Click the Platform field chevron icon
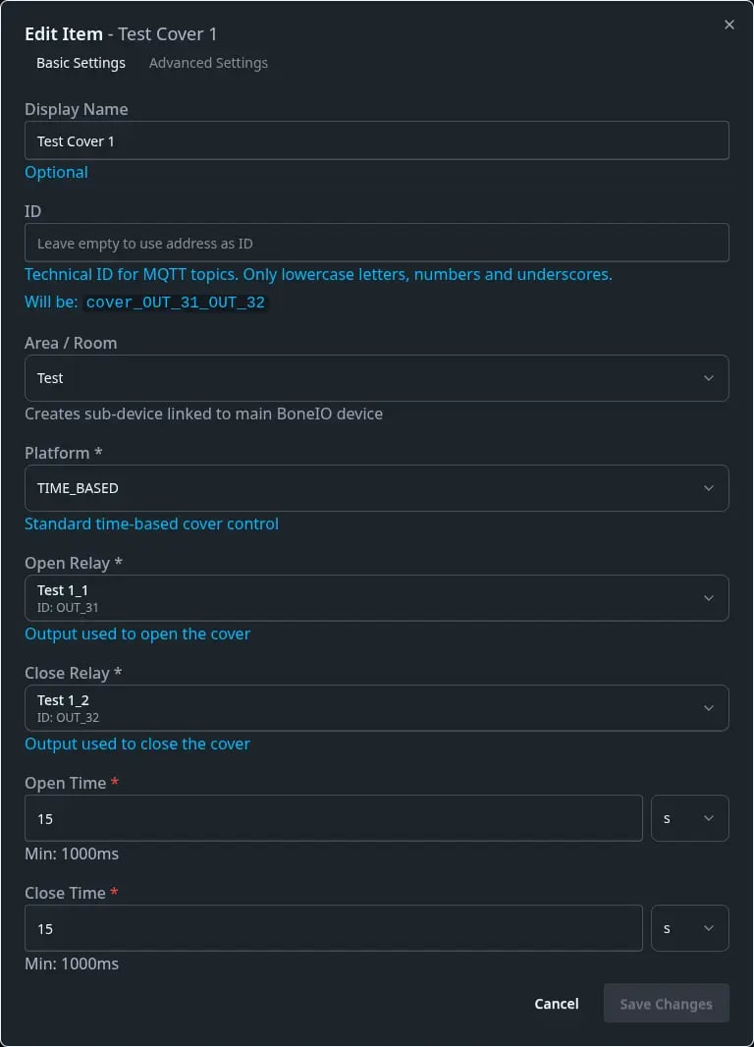 (709, 488)
